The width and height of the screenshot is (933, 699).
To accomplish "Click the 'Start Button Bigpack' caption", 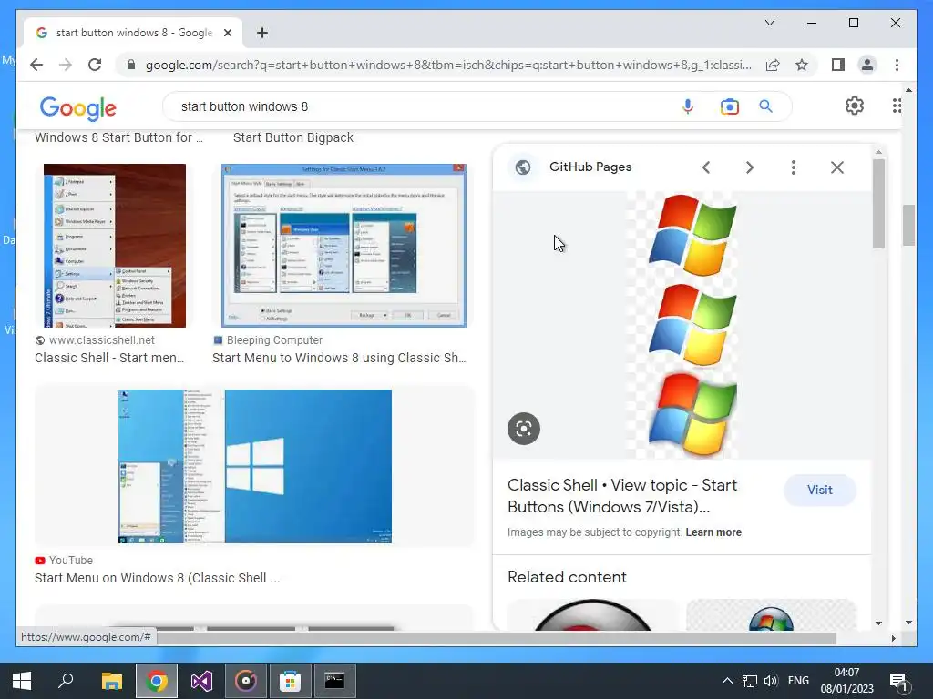I will pos(292,137).
